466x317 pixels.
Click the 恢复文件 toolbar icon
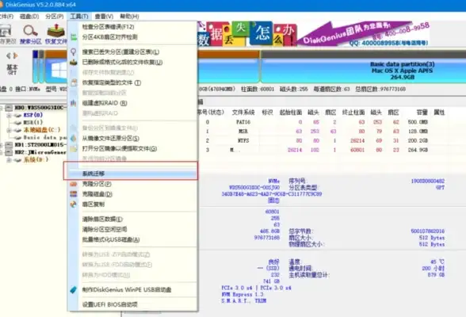55,31
